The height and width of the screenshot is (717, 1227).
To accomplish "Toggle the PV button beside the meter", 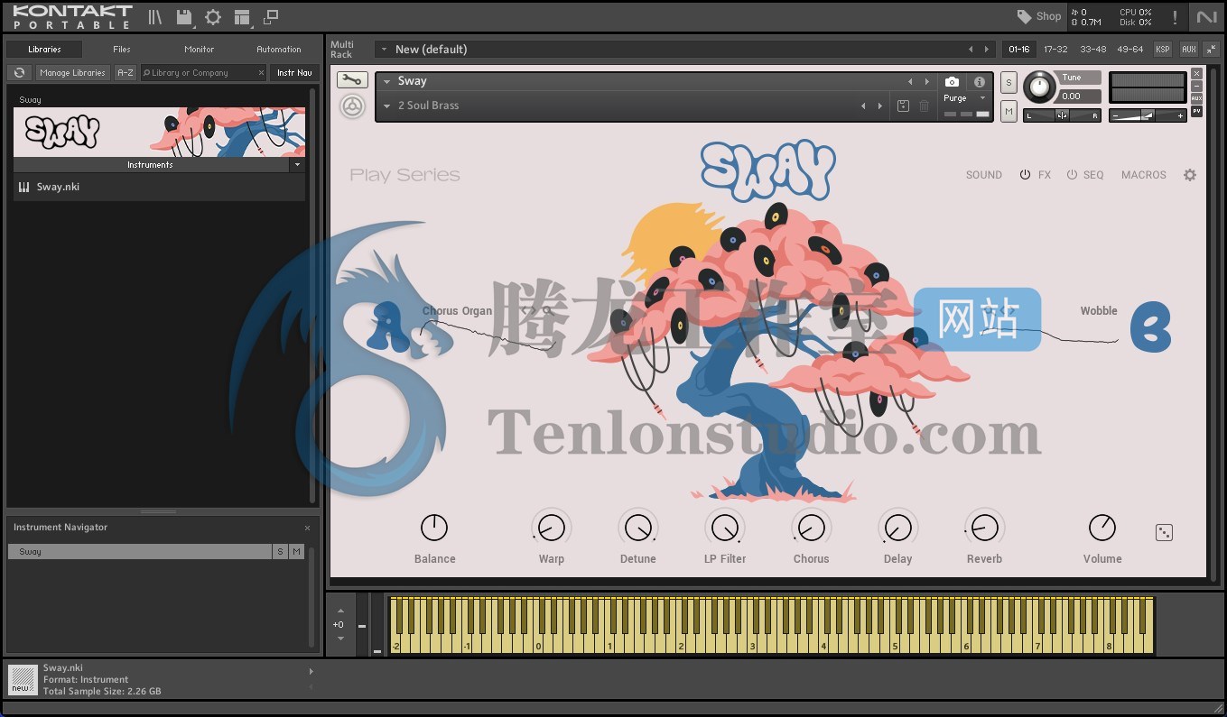I will tap(1196, 111).
